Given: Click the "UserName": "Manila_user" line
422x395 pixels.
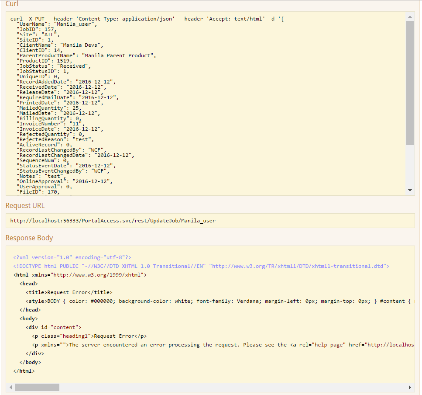Looking at the screenshot, I should click(57, 24).
